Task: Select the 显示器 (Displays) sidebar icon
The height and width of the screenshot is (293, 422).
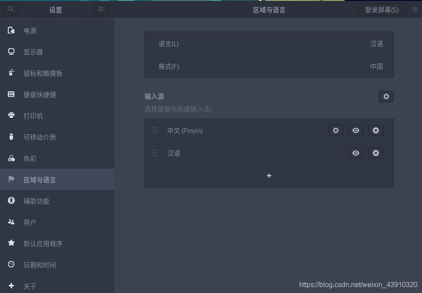Action: 11,52
